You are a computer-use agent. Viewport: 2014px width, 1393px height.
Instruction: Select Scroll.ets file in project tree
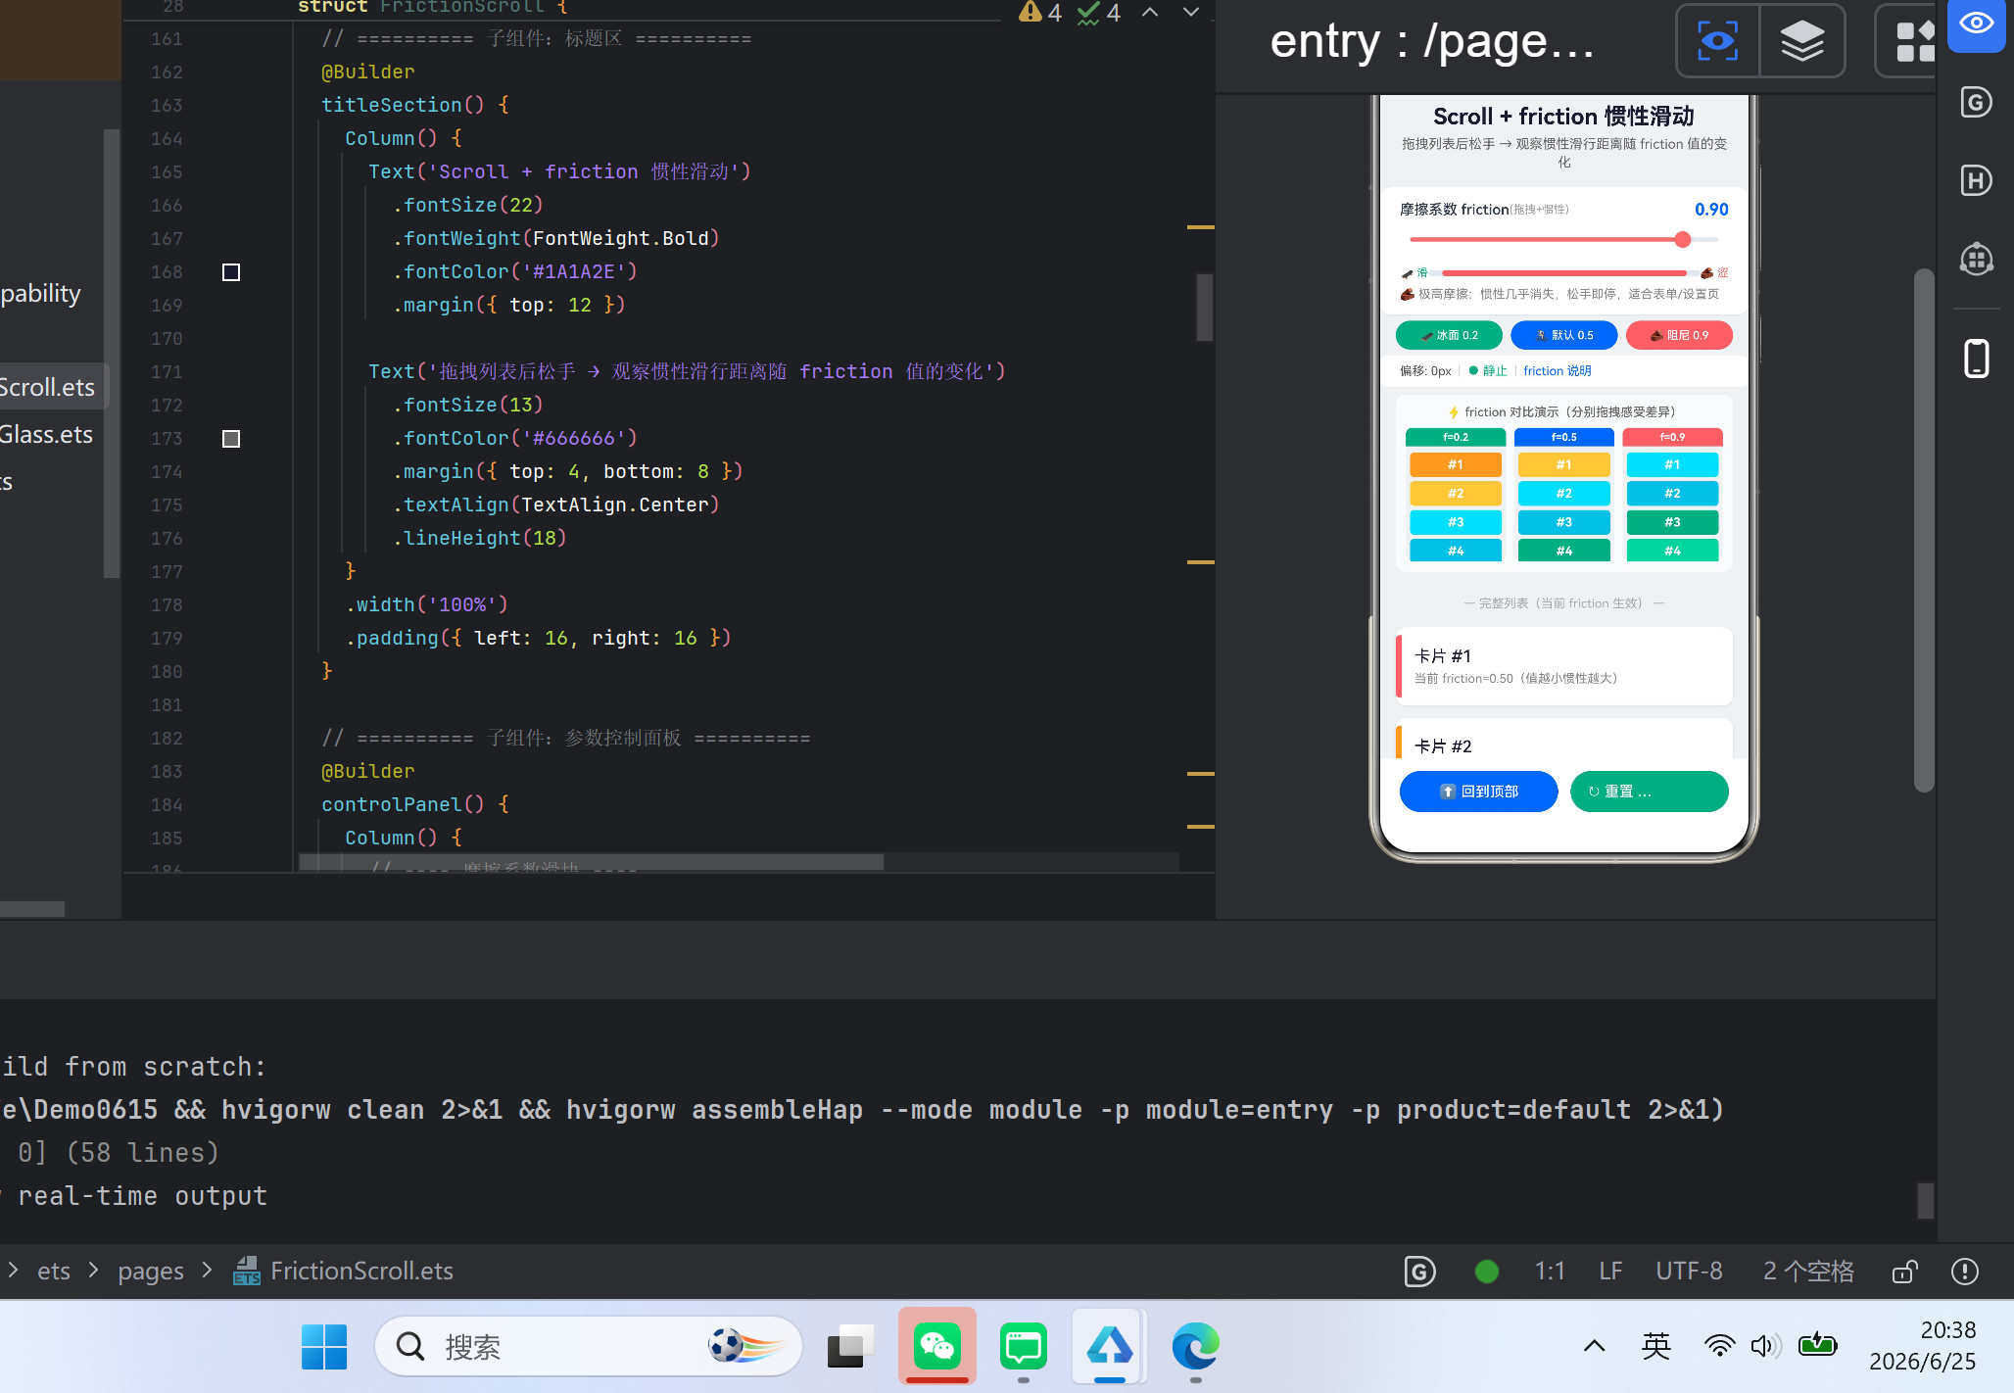pos(47,387)
